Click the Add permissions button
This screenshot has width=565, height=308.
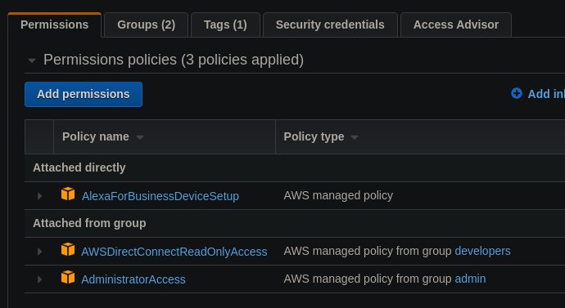coord(84,94)
